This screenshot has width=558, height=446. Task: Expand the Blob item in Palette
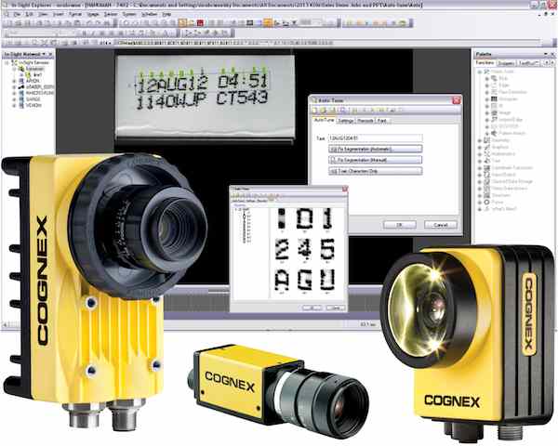[x=486, y=78]
